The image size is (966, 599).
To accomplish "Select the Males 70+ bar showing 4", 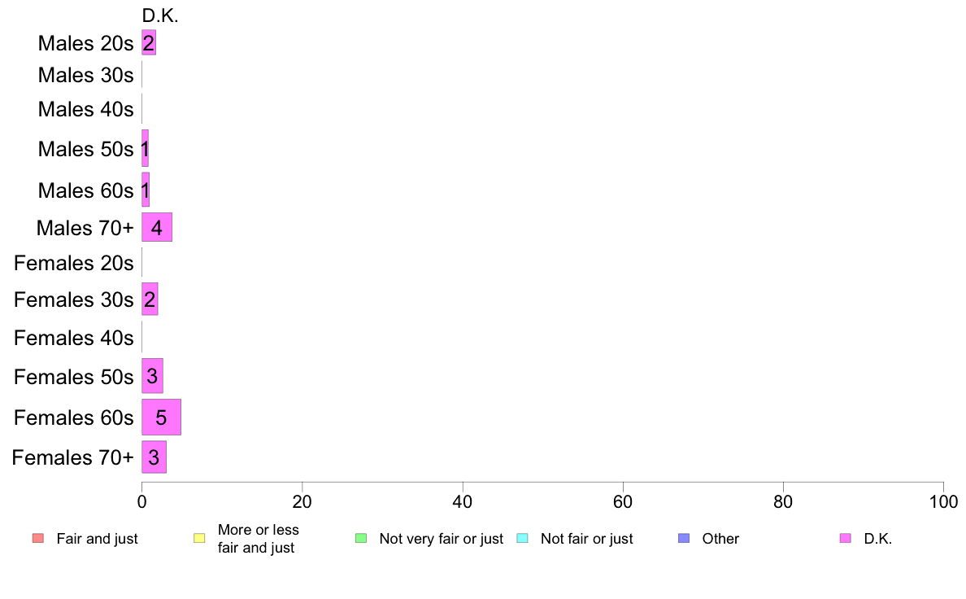I will pos(157,228).
